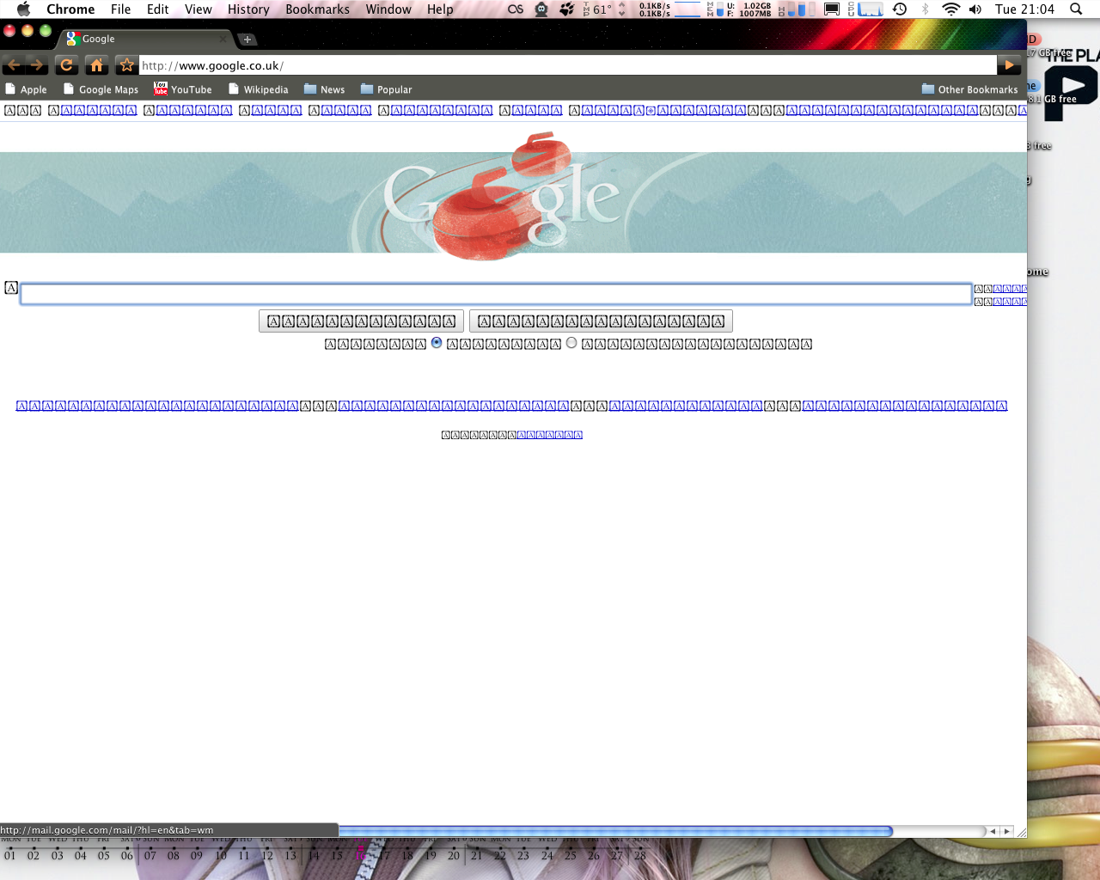Open the Help menu
Viewport: 1100px width, 880px height.
(440, 9)
